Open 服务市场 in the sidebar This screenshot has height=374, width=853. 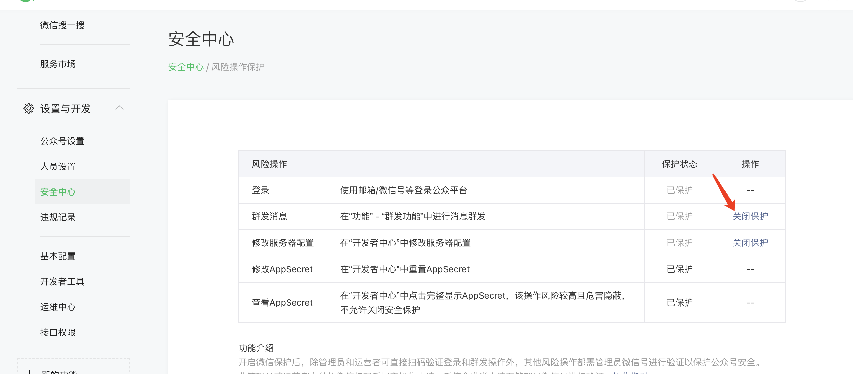(x=58, y=64)
